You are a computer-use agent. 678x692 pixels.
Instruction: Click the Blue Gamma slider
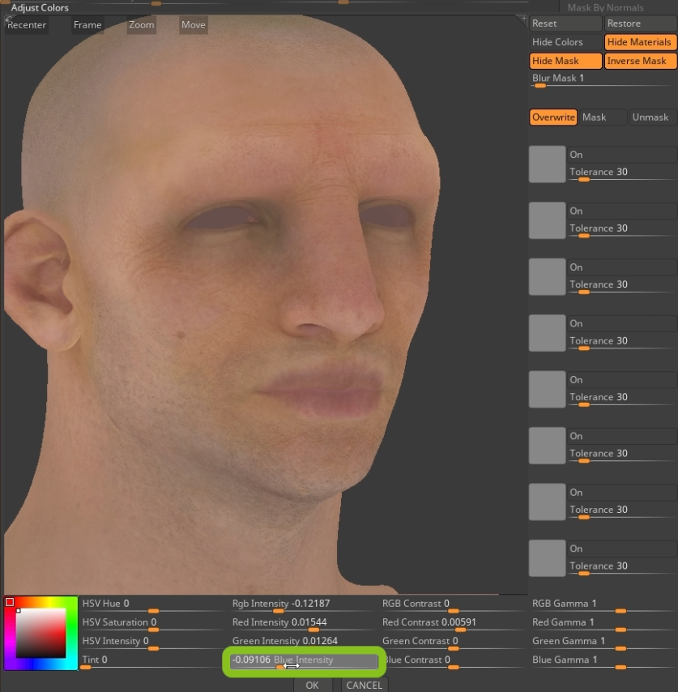coord(603,661)
